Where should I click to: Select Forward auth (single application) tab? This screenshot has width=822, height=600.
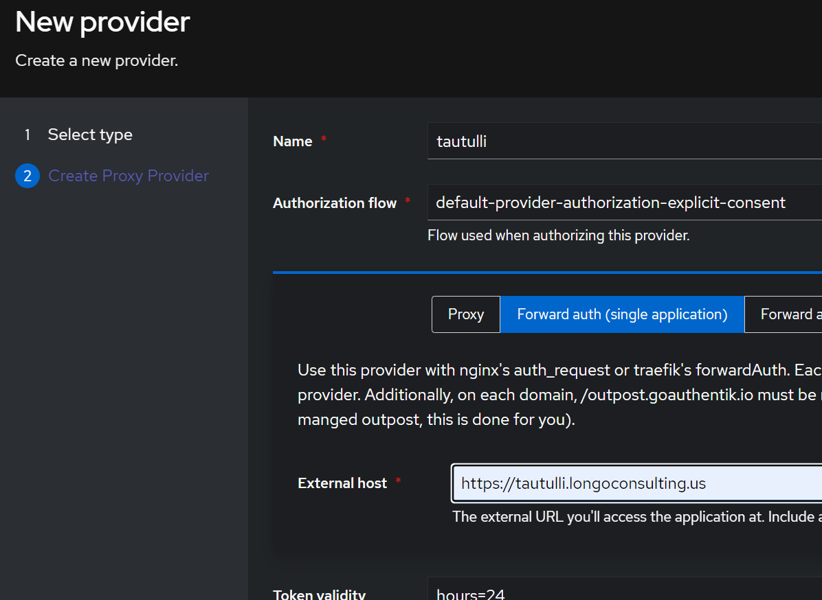[x=622, y=314]
